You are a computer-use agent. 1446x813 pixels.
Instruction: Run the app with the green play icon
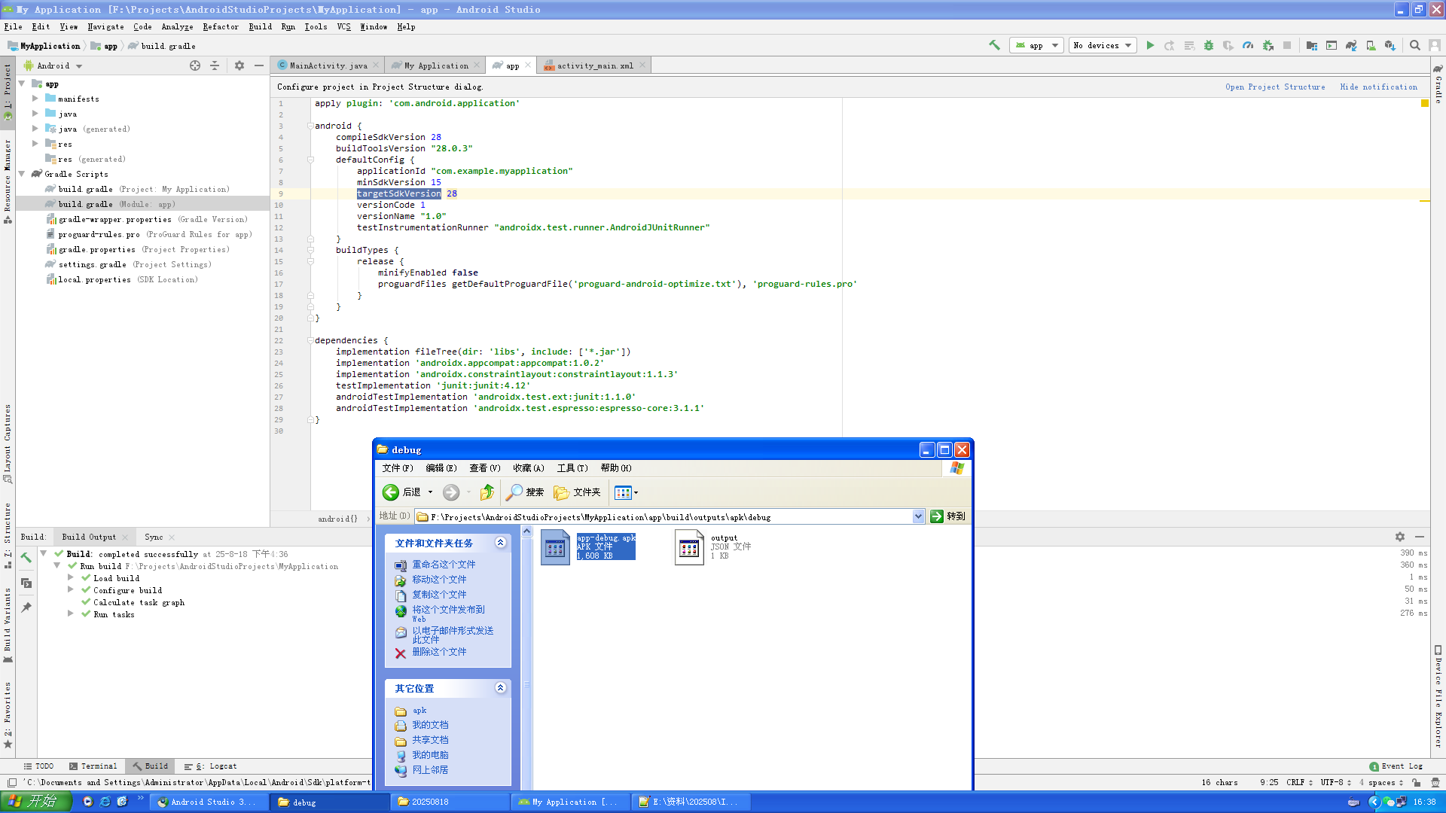(1150, 45)
